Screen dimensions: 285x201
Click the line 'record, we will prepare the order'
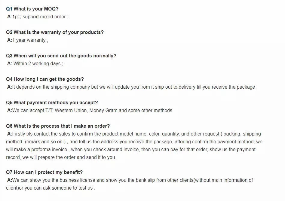coord(61,157)
